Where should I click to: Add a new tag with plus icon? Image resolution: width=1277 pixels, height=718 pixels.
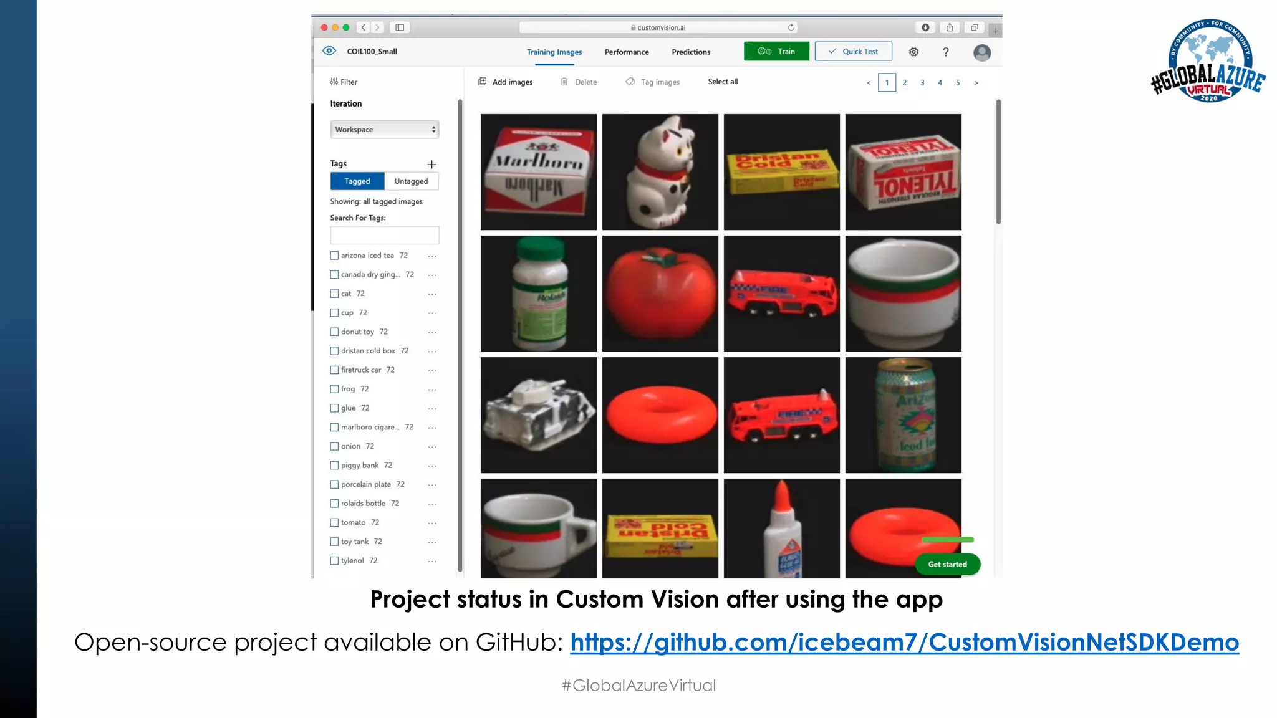[431, 164]
